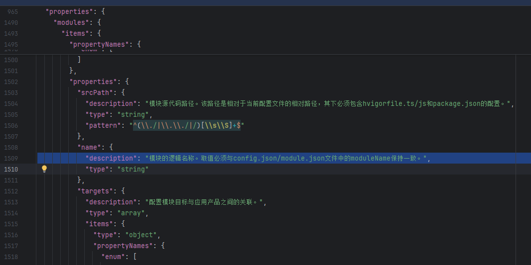Click line number 1515 in gutter
Screen dimensions: 531x265
[11, 224]
